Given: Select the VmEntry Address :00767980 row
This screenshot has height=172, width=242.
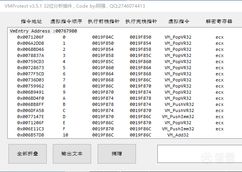Looking at the screenshot, I should coord(43,31).
